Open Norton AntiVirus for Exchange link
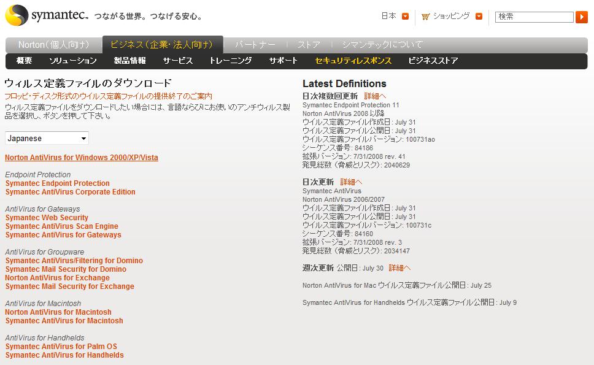 click(57, 278)
